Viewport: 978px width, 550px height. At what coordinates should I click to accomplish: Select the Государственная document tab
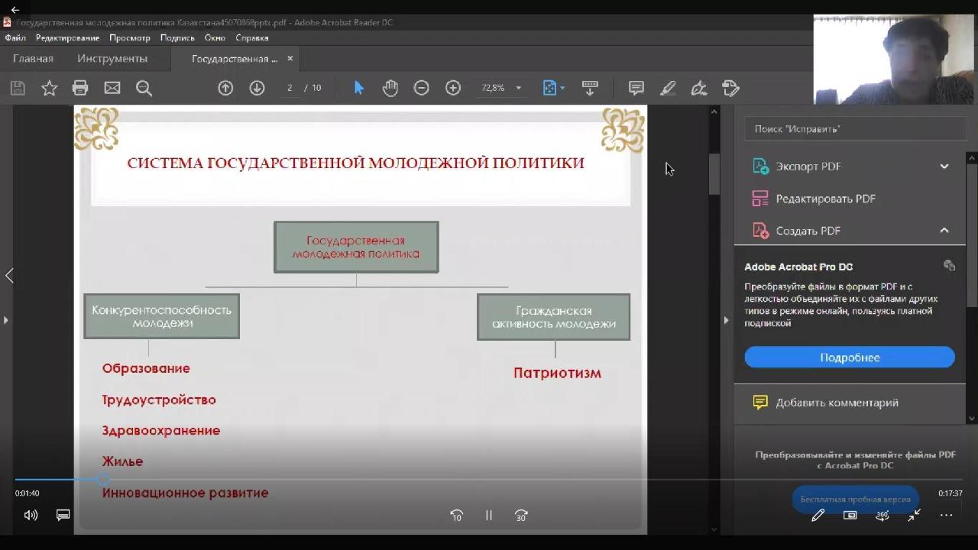pyautogui.click(x=235, y=59)
